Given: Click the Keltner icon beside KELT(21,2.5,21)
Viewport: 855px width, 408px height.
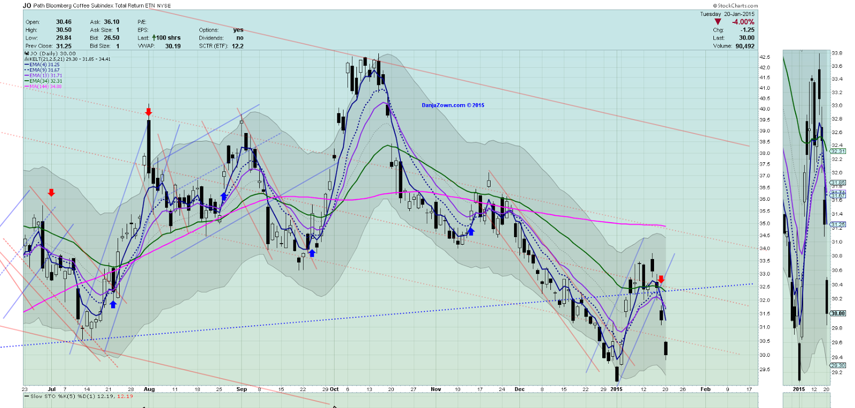Looking at the screenshot, I should point(27,59).
